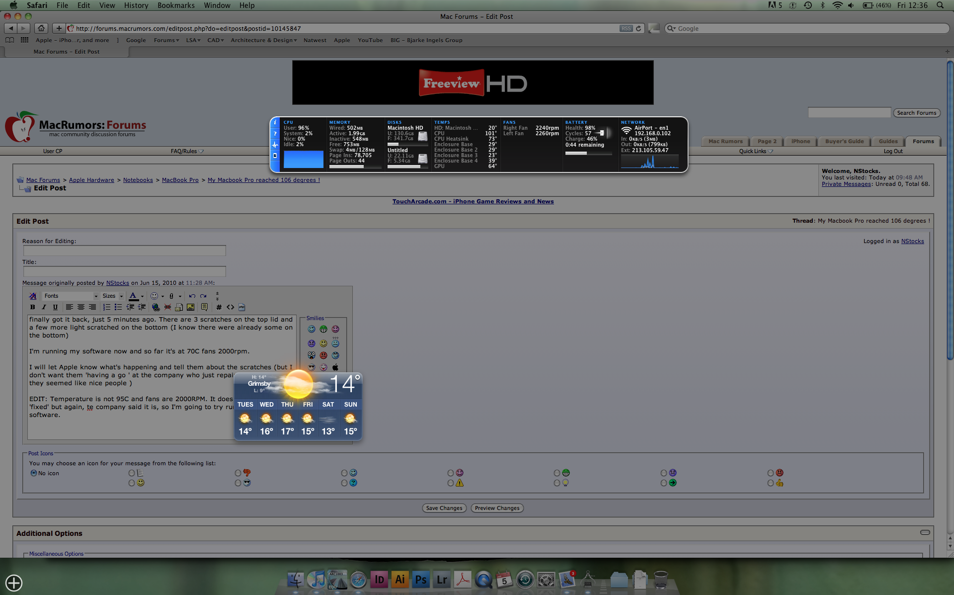The image size is (954, 595).
Task: Increase indent in the editor toolbar
Action: click(x=142, y=307)
